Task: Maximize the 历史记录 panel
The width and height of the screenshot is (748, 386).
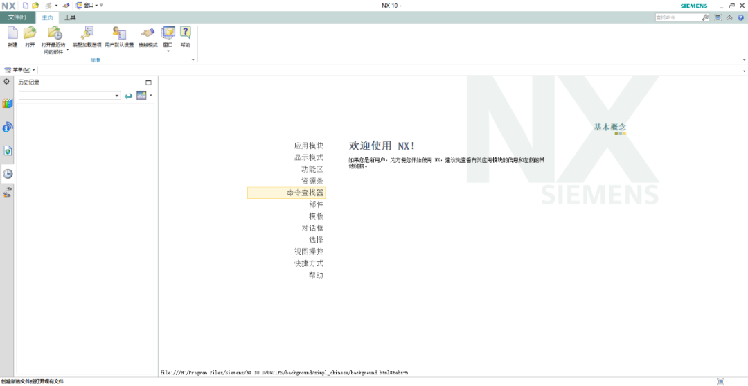Action: click(x=148, y=82)
